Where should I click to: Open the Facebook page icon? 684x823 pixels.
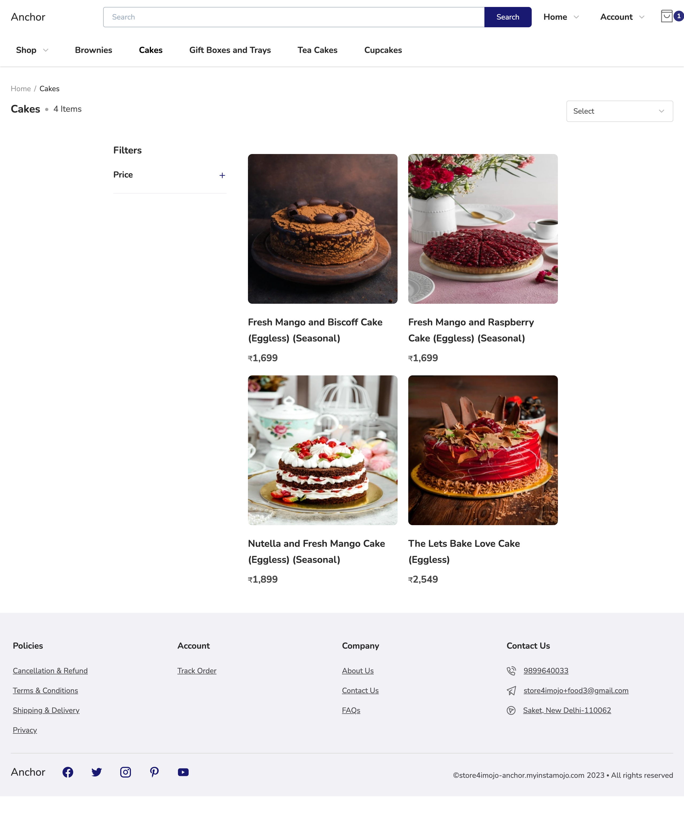coord(68,772)
